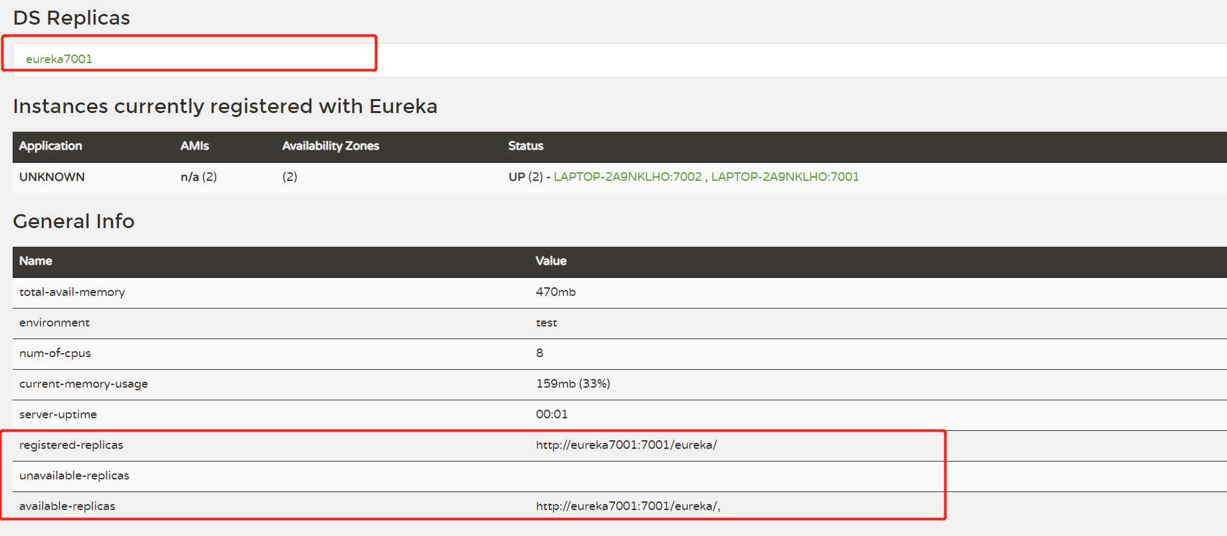The height and width of the screenshot is (536, 1227).
Task: Open instance link LAPTOP-2A9NKLHO:7001
Action: tap(785, 177)
